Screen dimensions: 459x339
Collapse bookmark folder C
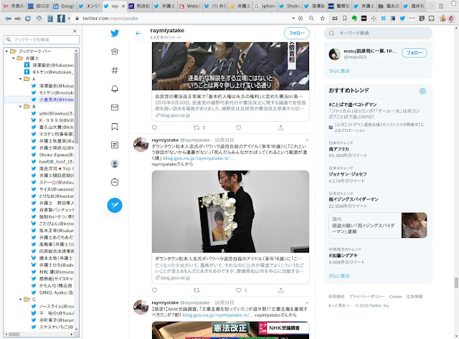[x=21, y=299]
